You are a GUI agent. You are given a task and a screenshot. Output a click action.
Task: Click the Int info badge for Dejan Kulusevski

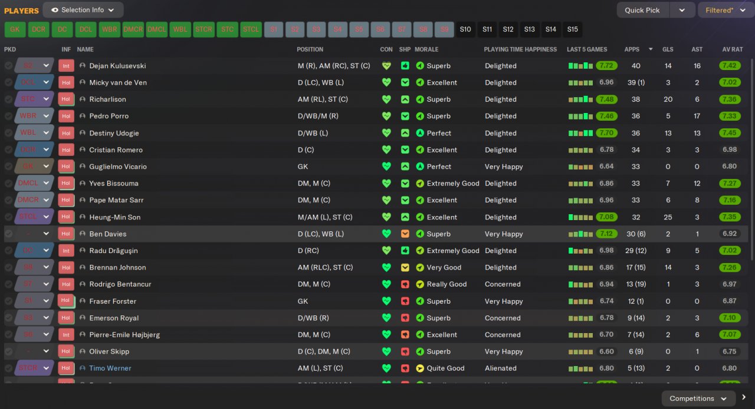[66, 66]
